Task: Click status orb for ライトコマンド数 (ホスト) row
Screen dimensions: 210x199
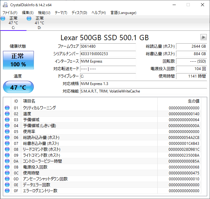Action: pos(7,155)
